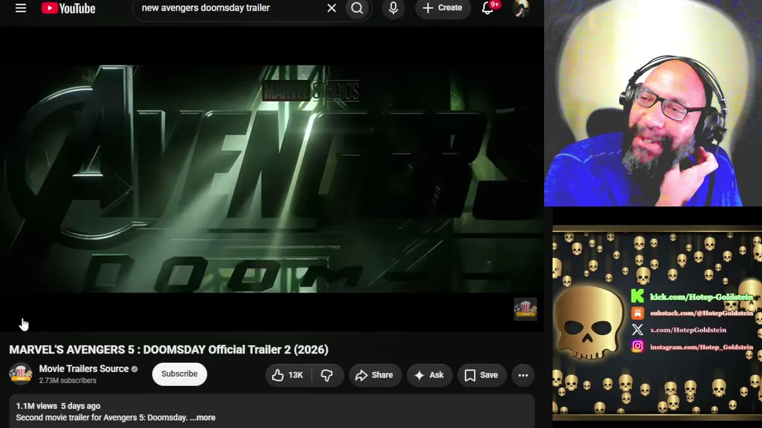Click the X logo icon in overlay
Viewport: 762px width, 428px height.
tap(638, 329)
